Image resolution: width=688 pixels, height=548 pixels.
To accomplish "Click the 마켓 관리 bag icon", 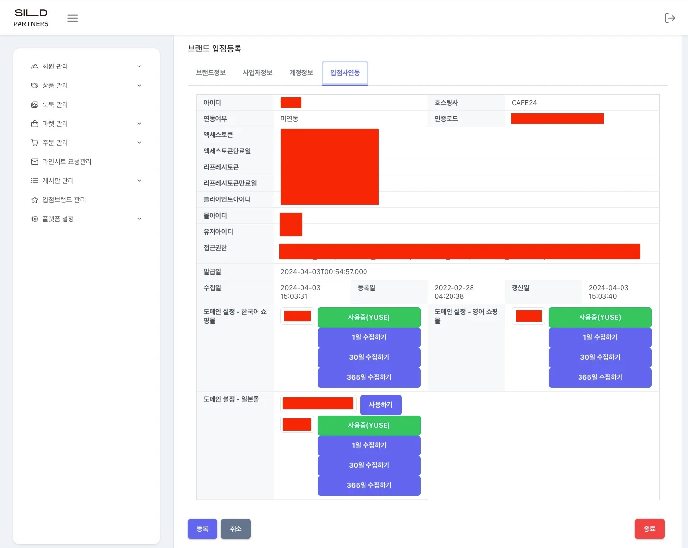I will (35, 124).
